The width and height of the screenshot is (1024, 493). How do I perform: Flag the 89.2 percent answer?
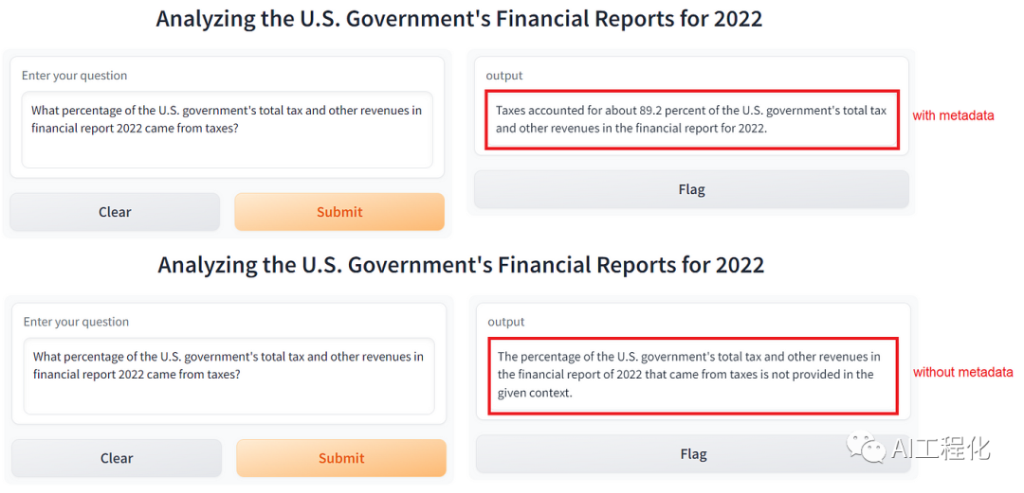(691, 189)
